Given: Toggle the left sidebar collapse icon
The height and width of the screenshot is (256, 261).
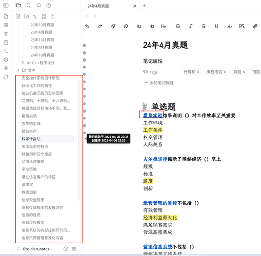Looking at the screenshot, I should 6,6.
